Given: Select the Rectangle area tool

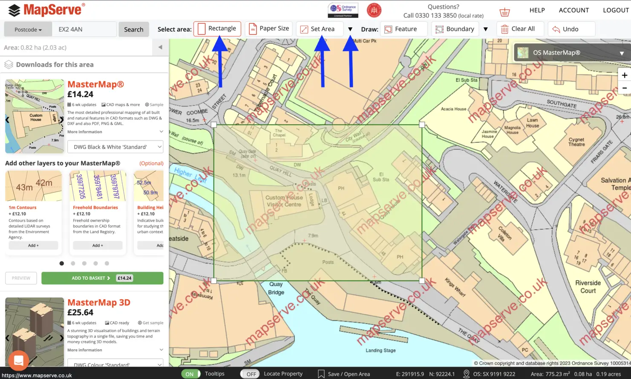Looking at the screenshot, I should [217, 29].
